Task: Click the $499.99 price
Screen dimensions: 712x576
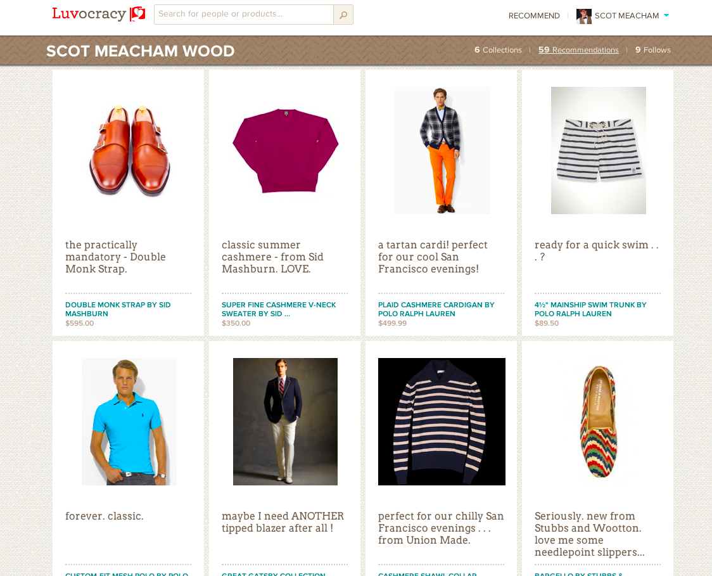Action: [392, 323]
